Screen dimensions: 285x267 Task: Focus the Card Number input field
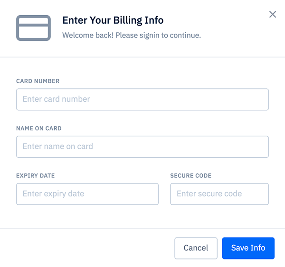click(x=142, y=99)
